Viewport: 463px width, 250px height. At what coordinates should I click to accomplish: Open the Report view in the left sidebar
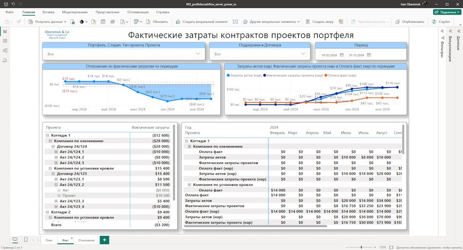5,31
